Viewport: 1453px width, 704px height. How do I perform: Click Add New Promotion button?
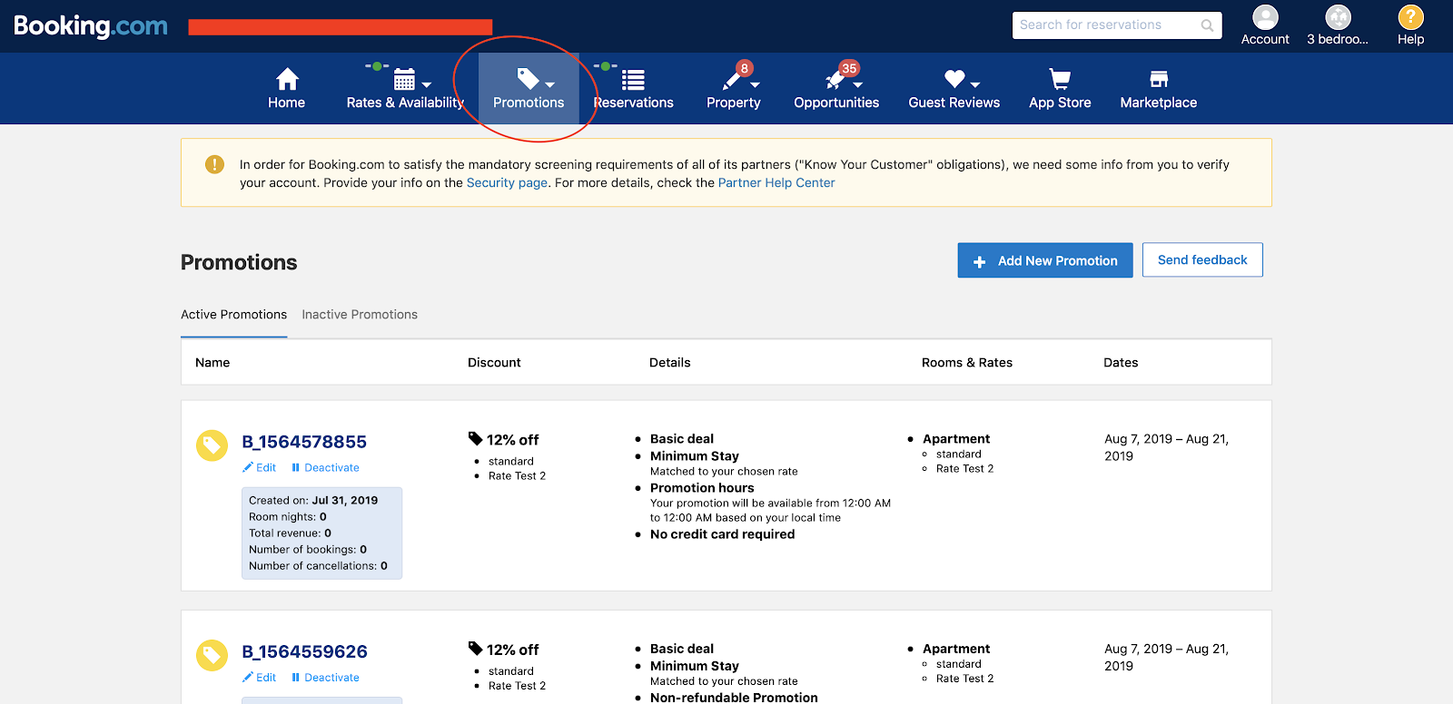pos(1045,260)
